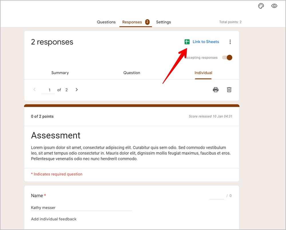Click the response number input field
Image resolution: width=286 pixels, height=230 pixels.
48,90
